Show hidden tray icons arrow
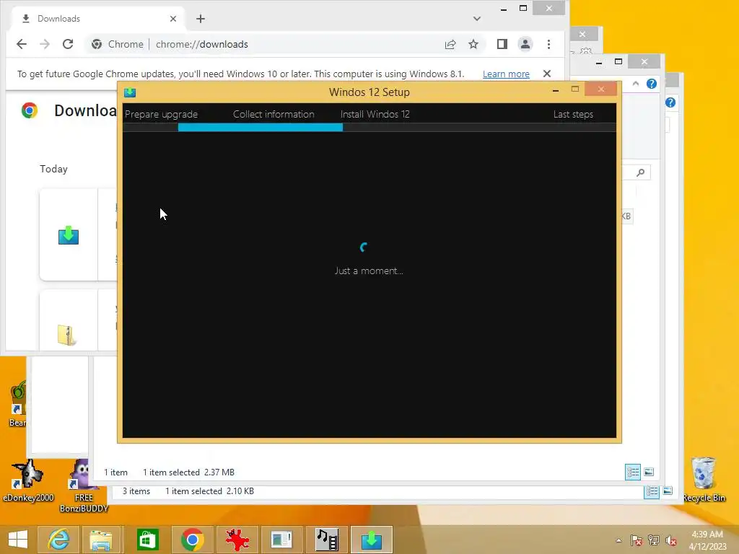Viewport: 739px width, 554px height. pyautogui.click(x=618, y=540)
